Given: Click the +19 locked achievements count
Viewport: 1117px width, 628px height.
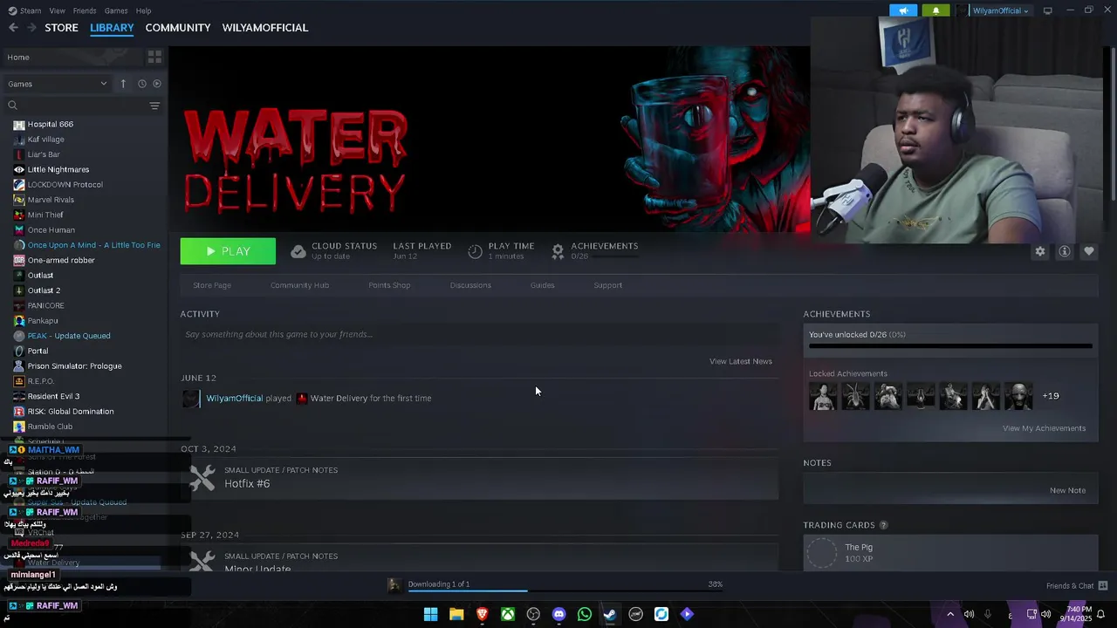Looking at the screenshot, I should [x=1051, y=396].
